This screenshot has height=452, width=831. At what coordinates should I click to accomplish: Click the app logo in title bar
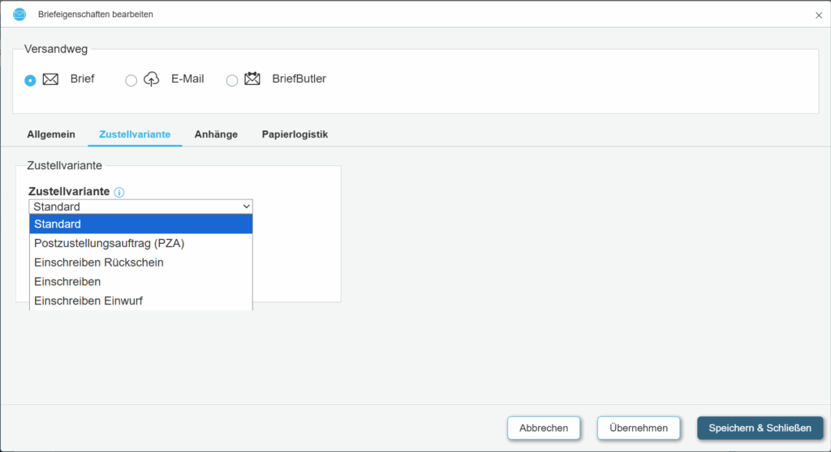(x=19, y=15)
